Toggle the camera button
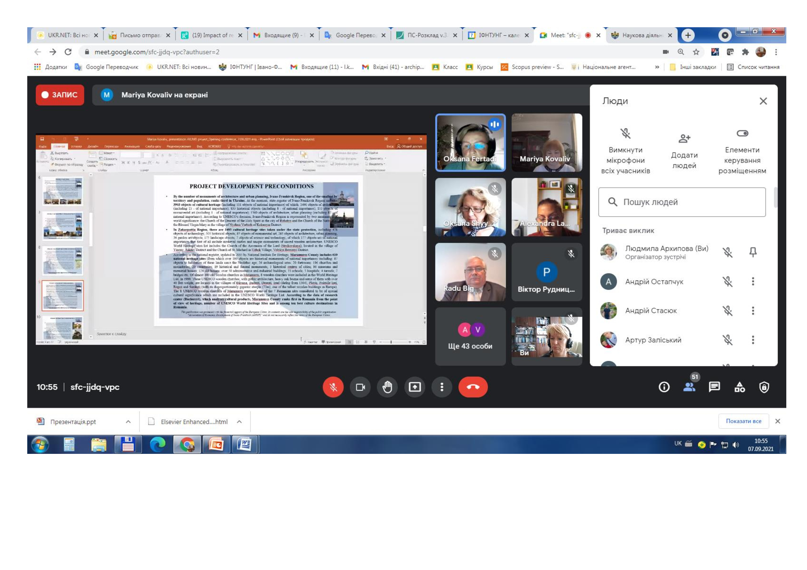 [x=360, y=387]
